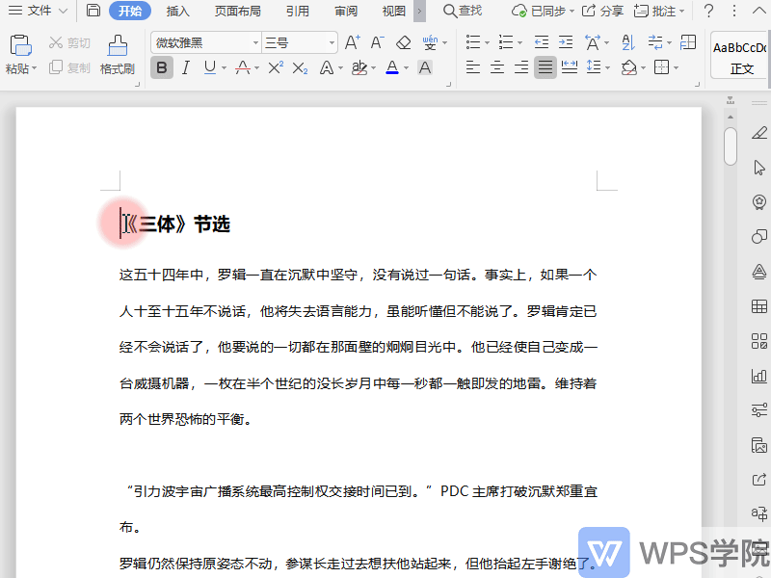Apply character shading A icon
Viewport: 771px width, 578px height.
[425, 67]
